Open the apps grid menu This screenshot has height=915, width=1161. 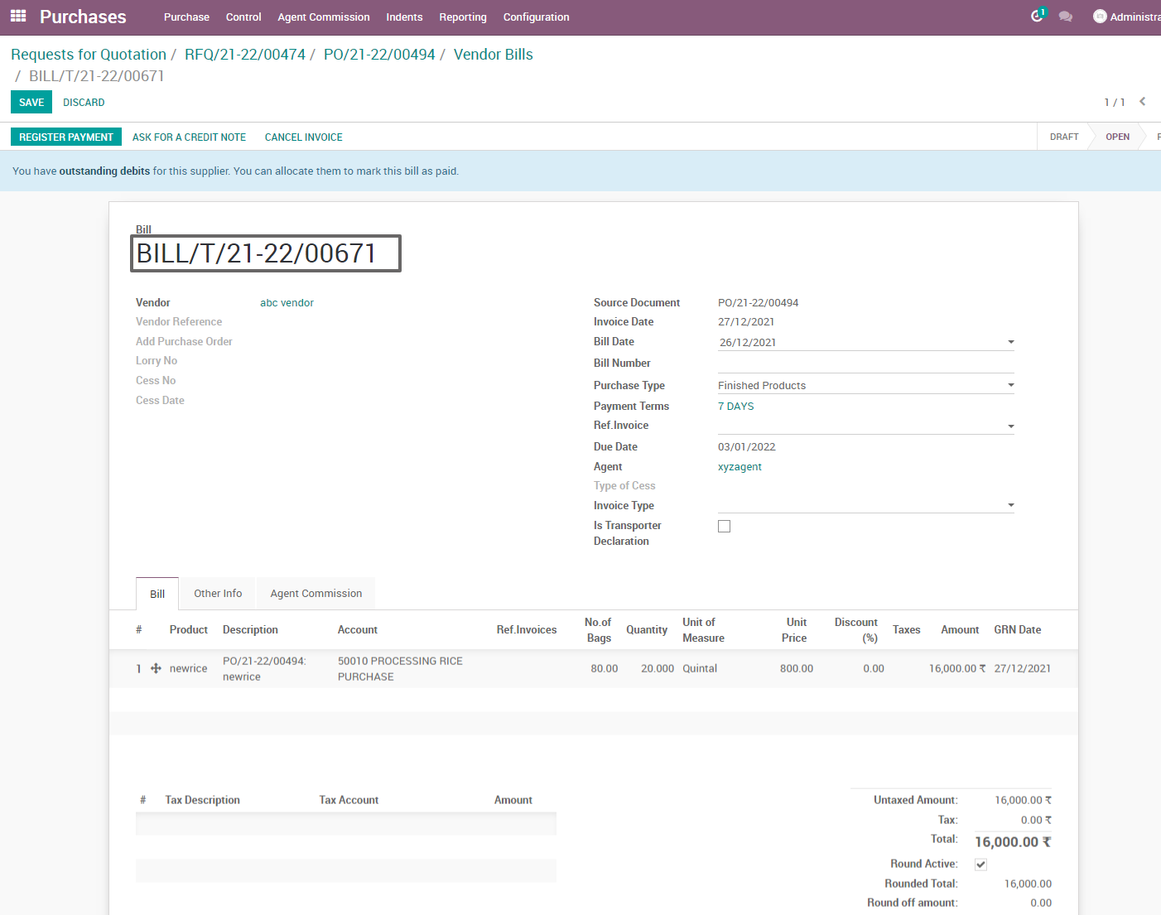coord(17,16)
